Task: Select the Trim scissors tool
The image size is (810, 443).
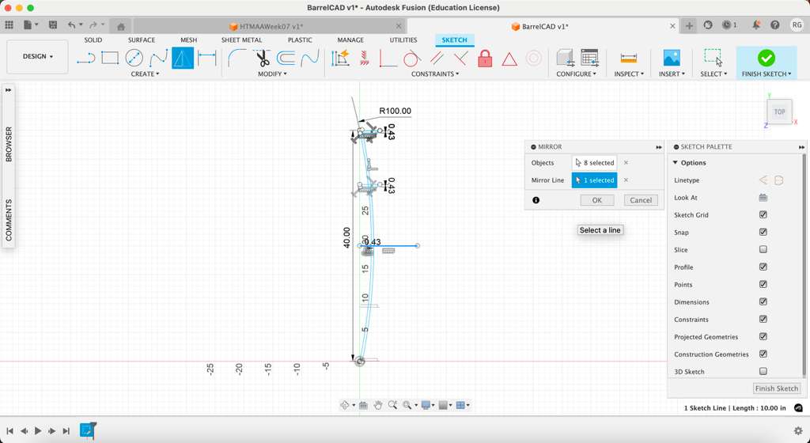Action: (x=262, y=58)
